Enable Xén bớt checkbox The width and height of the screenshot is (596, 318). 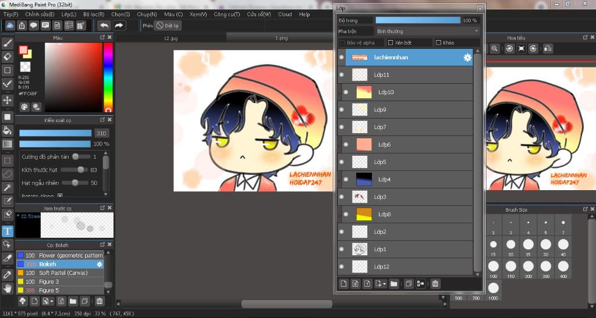pyautogui.click(x=391, y=43)
